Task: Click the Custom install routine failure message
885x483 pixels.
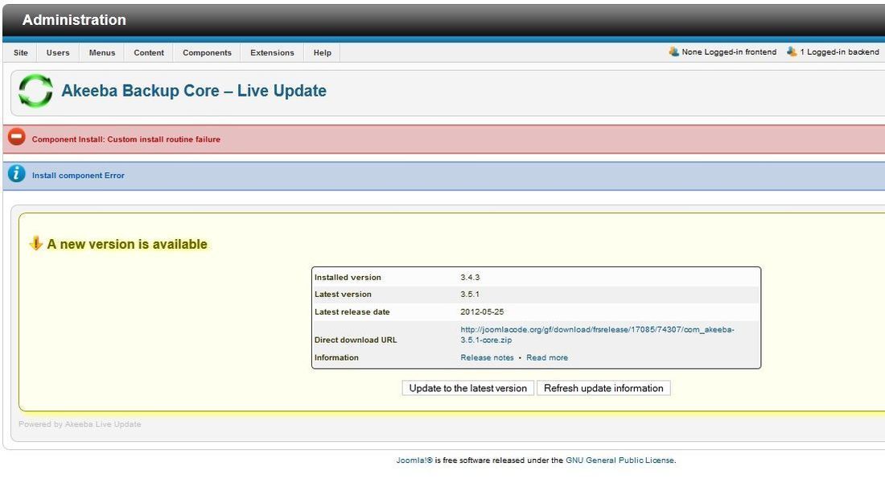Action: (126, 139)
